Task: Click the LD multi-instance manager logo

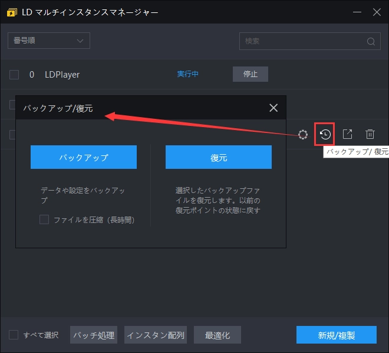Action: 12,12
